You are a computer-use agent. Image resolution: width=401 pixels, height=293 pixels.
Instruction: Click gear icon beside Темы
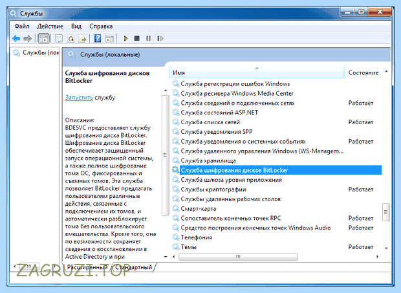pyautogui.click(x=176, y=247)
